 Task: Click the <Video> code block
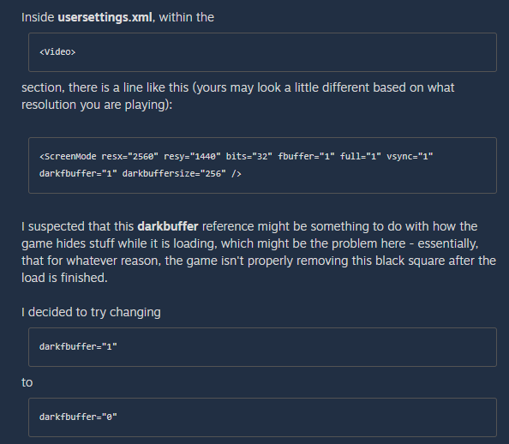[x=262, y=52]
